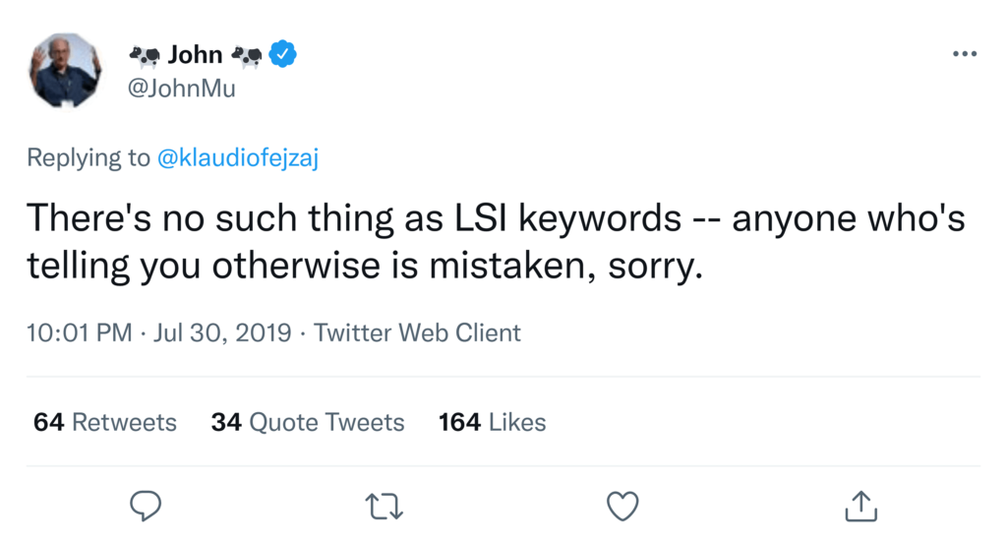Retweet the LSI keywords tweet

(x=383, y=507)
